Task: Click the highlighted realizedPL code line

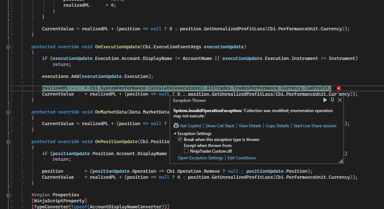Action: [187, 88]
